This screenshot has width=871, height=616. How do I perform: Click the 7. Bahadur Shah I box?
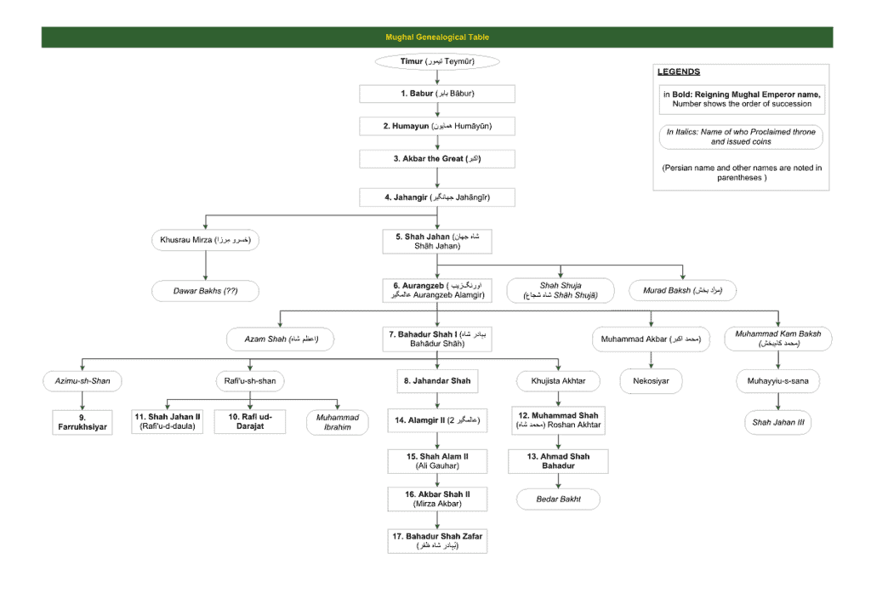pos(437,339)
